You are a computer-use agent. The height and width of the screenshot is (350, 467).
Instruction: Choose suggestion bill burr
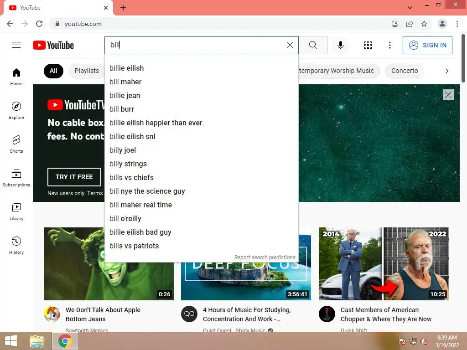[x=201, y=109]
